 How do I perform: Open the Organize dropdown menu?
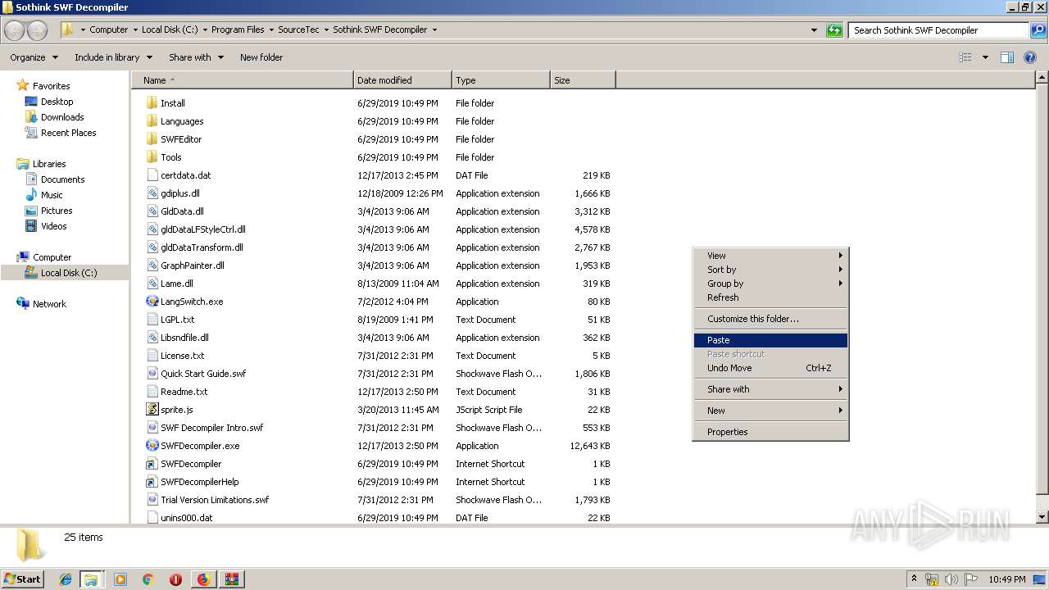(34, 57)
